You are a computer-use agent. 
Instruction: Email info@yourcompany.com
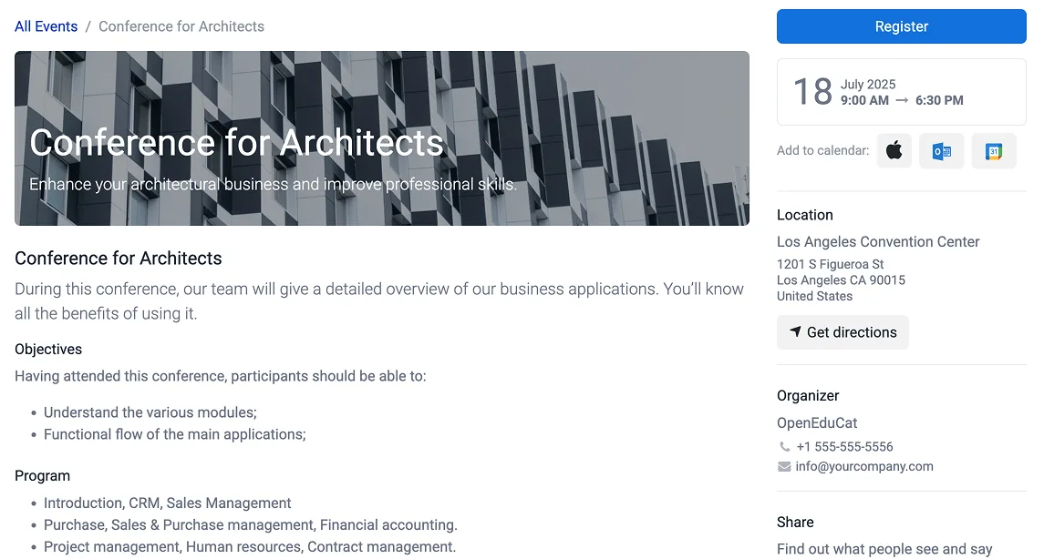[x=864, y=467]
